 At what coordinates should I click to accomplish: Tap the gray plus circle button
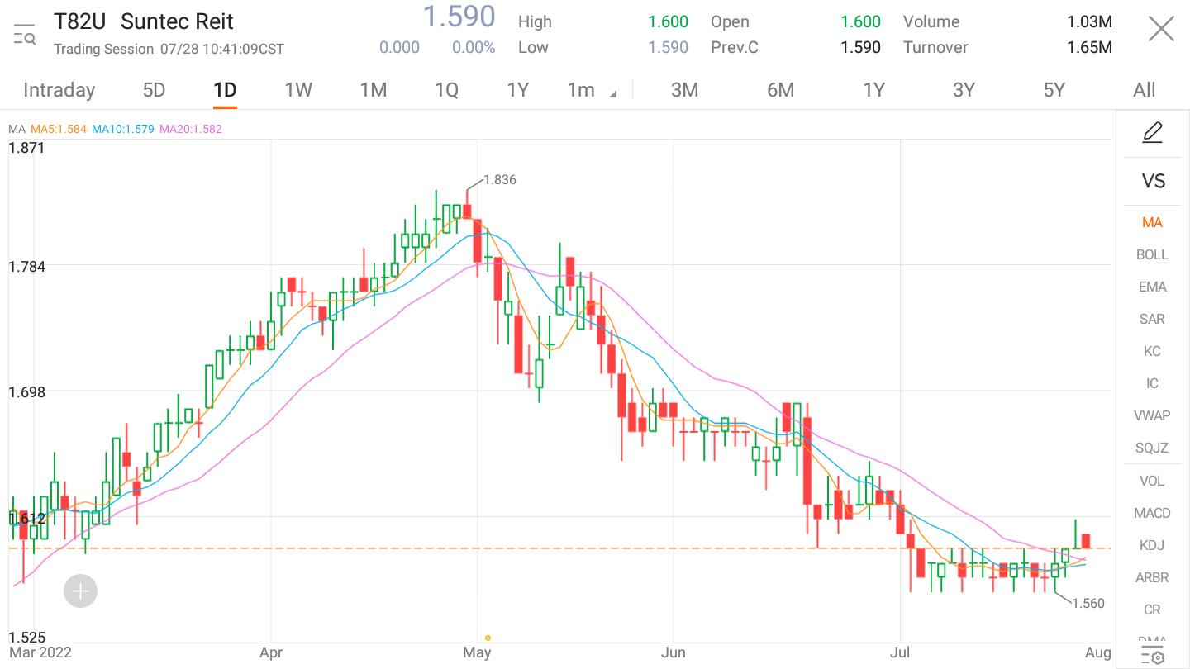coord(80,591)
